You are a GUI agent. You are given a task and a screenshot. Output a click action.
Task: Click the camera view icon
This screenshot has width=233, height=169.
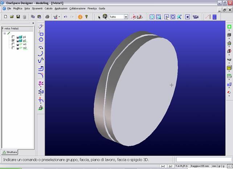[196, 17]
